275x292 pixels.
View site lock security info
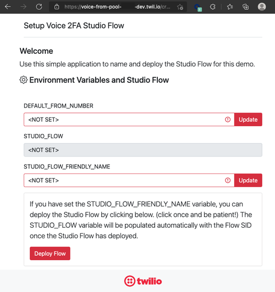click(x=57, y=7)
